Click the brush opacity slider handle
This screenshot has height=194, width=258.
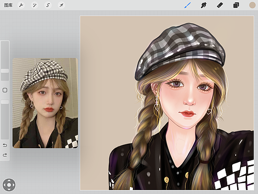[5, 102]
